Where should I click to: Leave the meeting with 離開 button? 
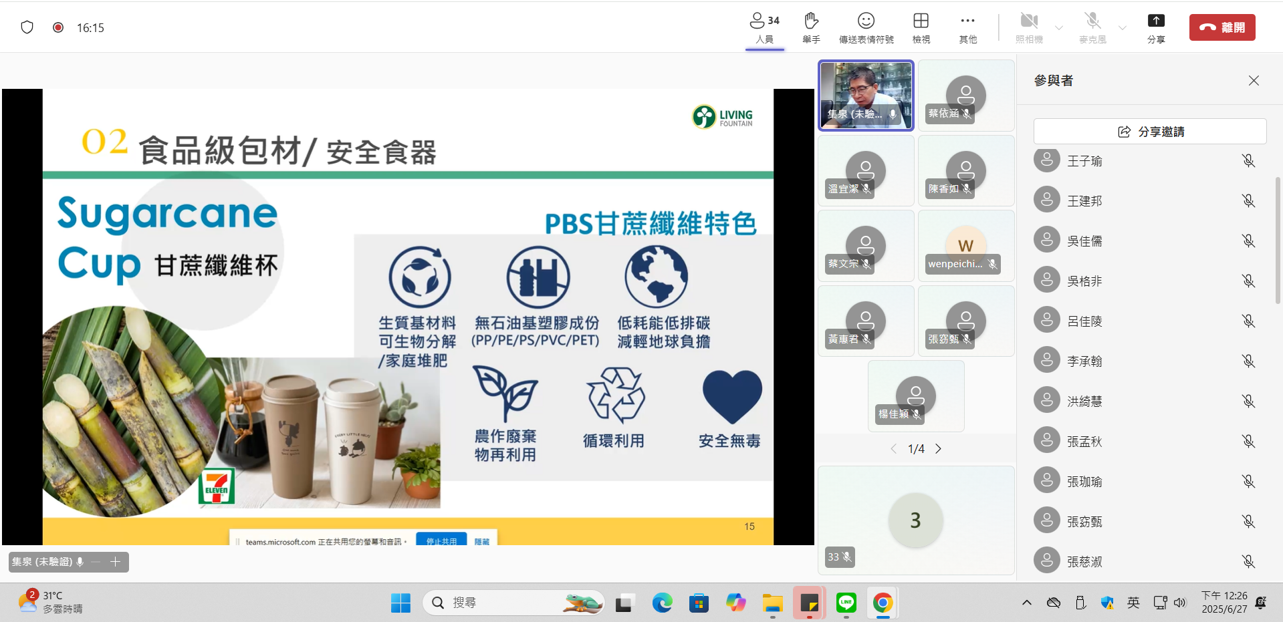[x=1221, y=27]
